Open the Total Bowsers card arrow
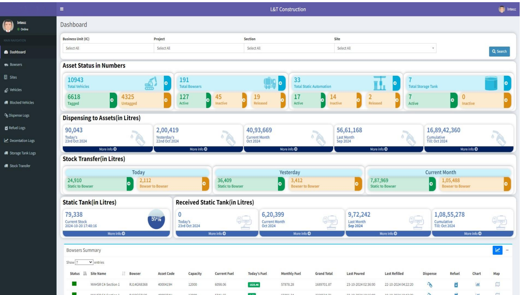 pyautogui.click(x=281, y=83)
